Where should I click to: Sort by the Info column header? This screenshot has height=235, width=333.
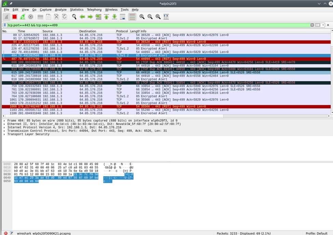[235, 31]
